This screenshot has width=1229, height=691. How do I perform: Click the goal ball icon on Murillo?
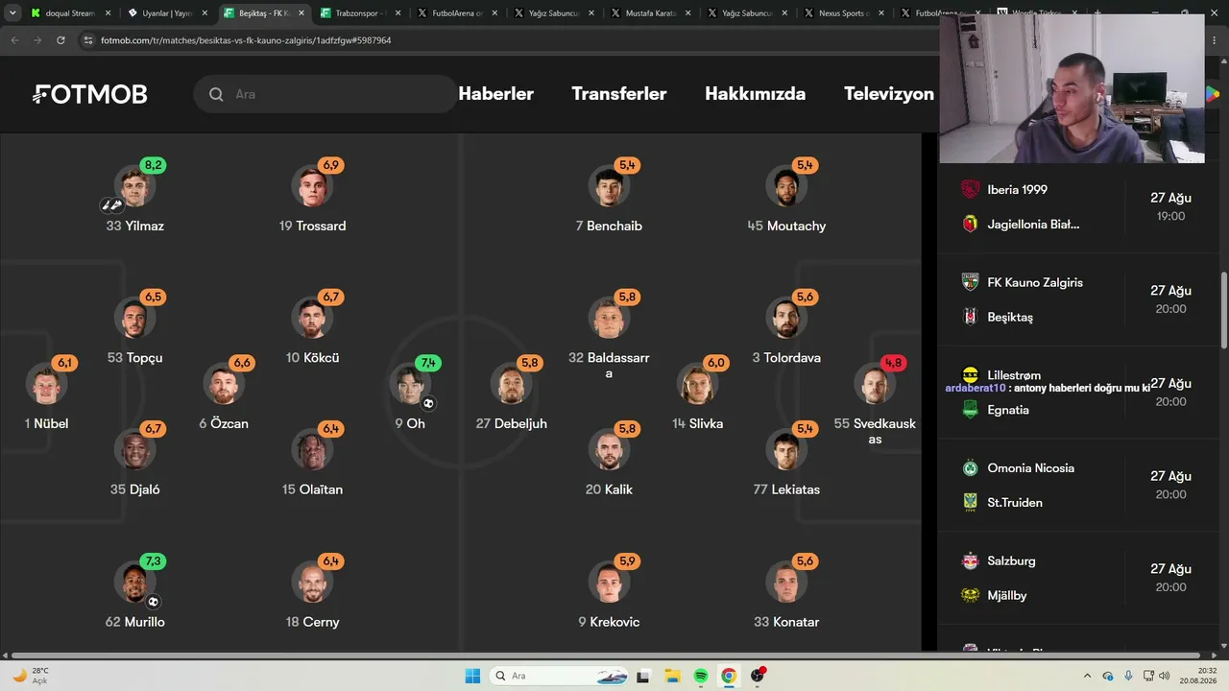(153, 602)
